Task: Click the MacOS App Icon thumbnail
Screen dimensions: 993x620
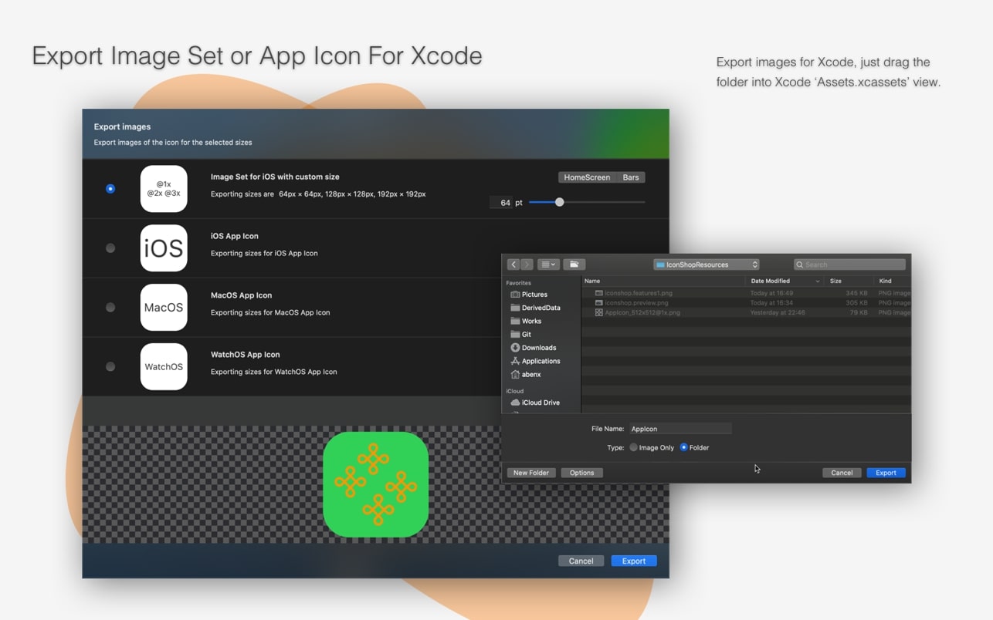Action: tap(164, 308)
